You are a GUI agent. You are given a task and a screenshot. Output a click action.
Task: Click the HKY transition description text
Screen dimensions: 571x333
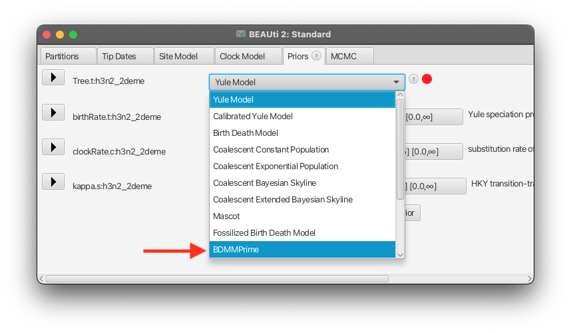point(502,184)
